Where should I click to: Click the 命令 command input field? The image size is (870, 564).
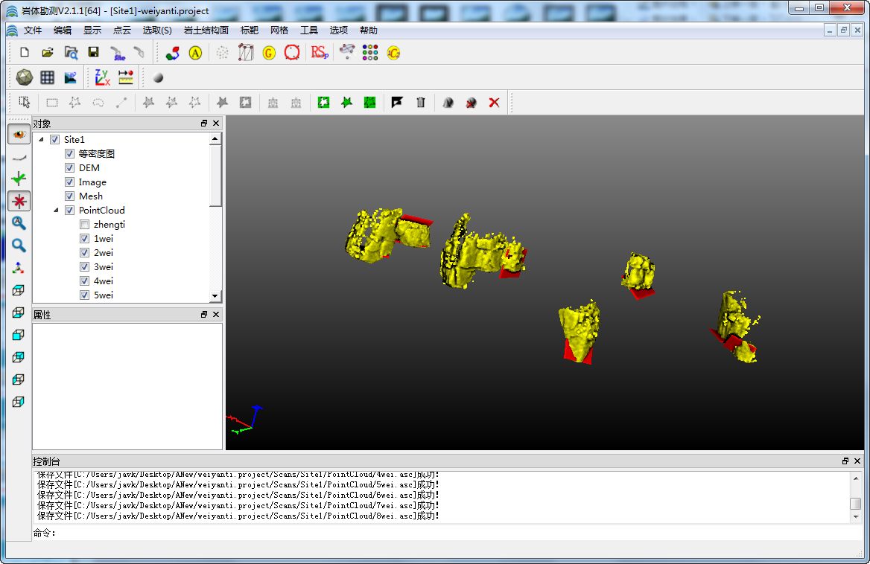point(447,533)
